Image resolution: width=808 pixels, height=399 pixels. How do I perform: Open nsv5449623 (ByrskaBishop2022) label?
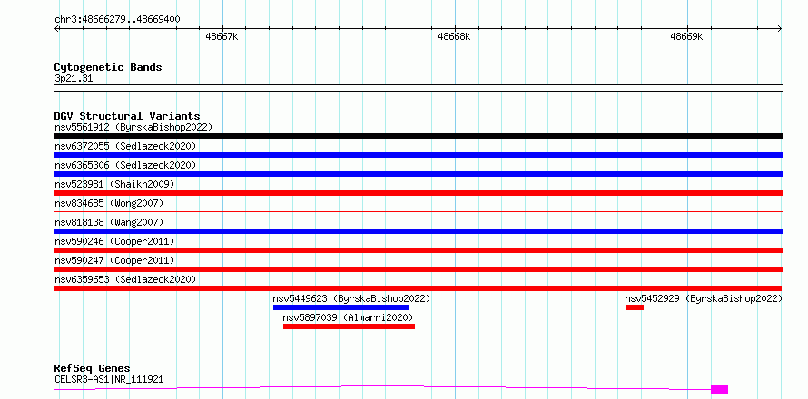(x=351, y=298)
